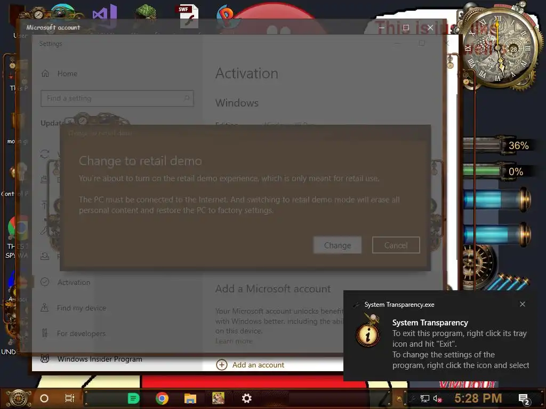Open Settings gear on taskbar

pyautogui.click(x=246, y=398)
